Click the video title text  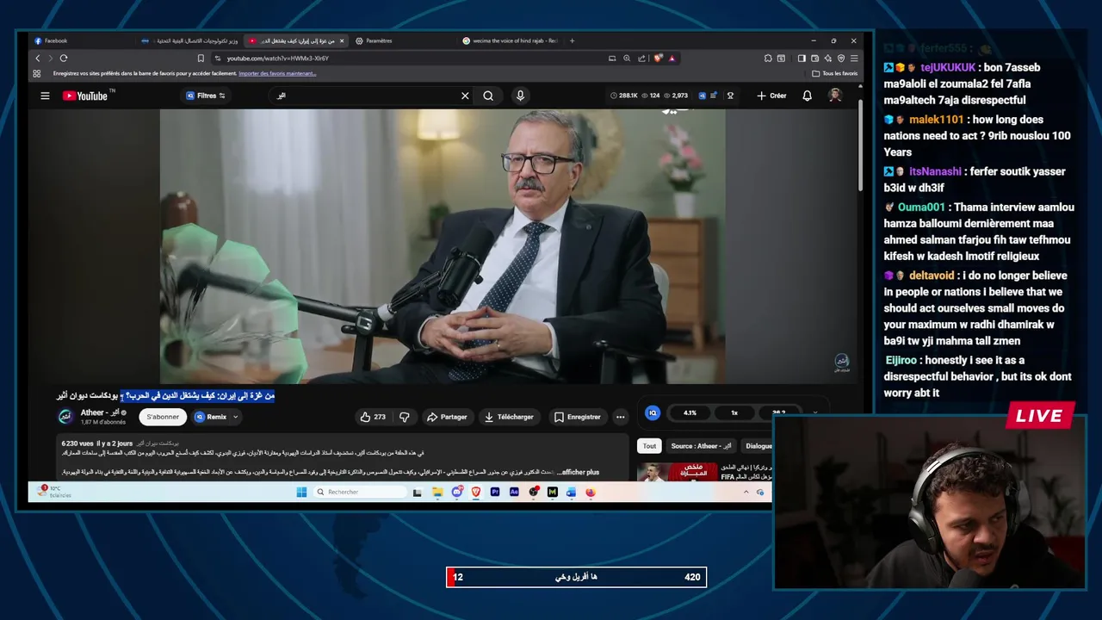(165, 395)
